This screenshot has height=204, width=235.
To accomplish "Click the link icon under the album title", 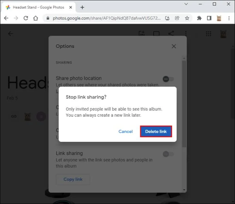I will 14,116.
